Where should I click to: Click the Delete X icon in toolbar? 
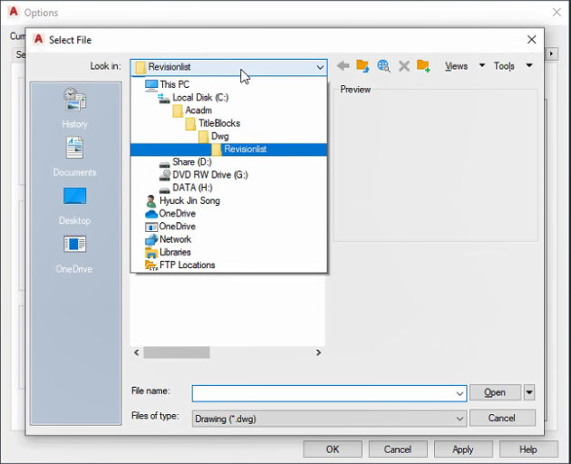point(404,66)
